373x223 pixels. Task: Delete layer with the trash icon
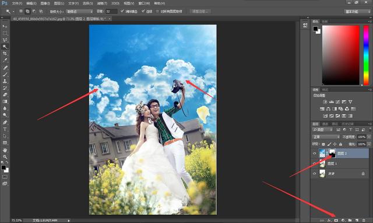coord(364,221)
